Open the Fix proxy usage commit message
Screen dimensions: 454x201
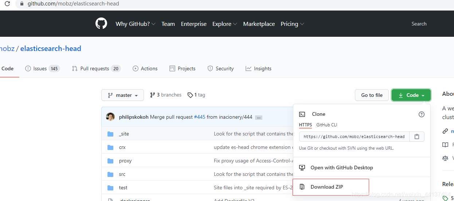click(253, 161)
